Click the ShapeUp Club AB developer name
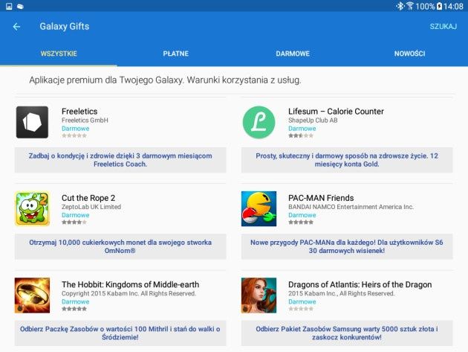The image size is (468, 352). (313, 121)
